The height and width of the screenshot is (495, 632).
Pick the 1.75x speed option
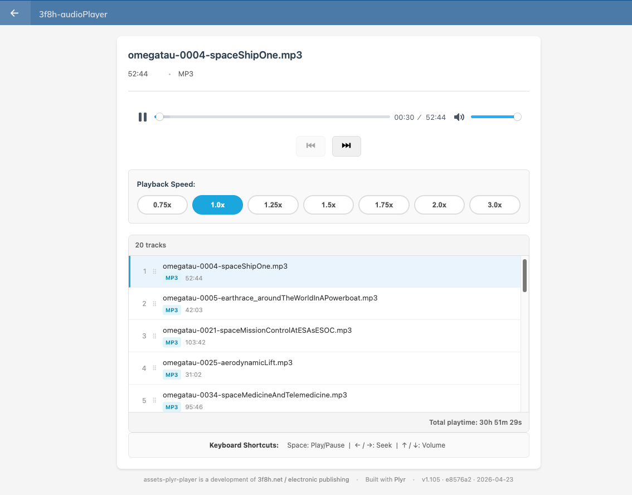click(383, 205)
